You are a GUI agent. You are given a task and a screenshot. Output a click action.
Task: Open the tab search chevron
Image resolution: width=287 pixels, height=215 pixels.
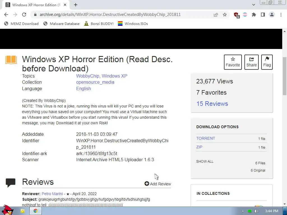(253, 5)
